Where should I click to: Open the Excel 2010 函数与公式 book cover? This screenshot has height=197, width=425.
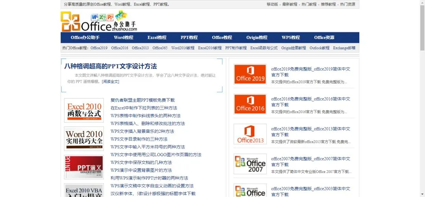coord(84,110)
